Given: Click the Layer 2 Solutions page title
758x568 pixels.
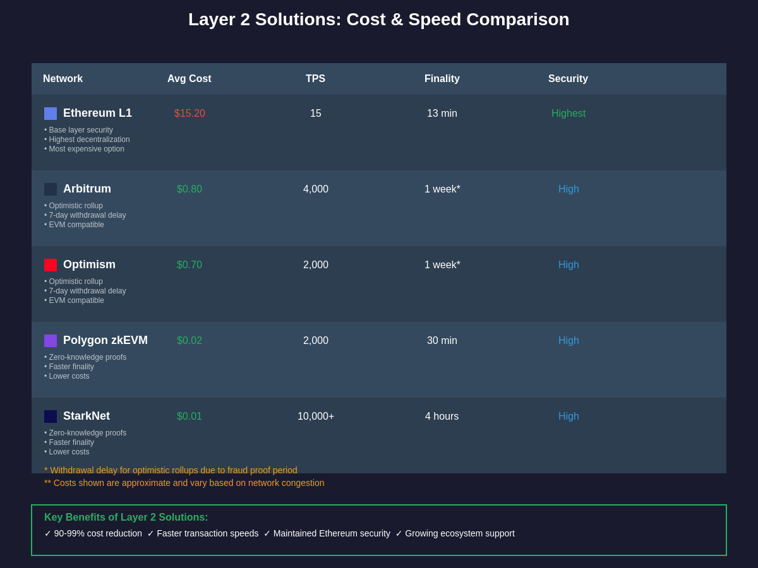Looking at the screenshot, I should [x=379, y=20].
